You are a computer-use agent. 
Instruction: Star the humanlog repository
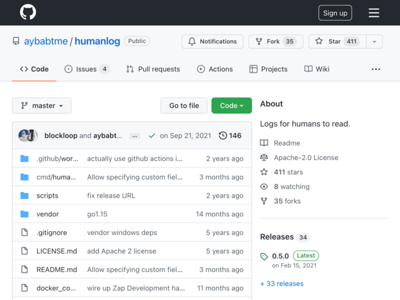pos(337,41)
